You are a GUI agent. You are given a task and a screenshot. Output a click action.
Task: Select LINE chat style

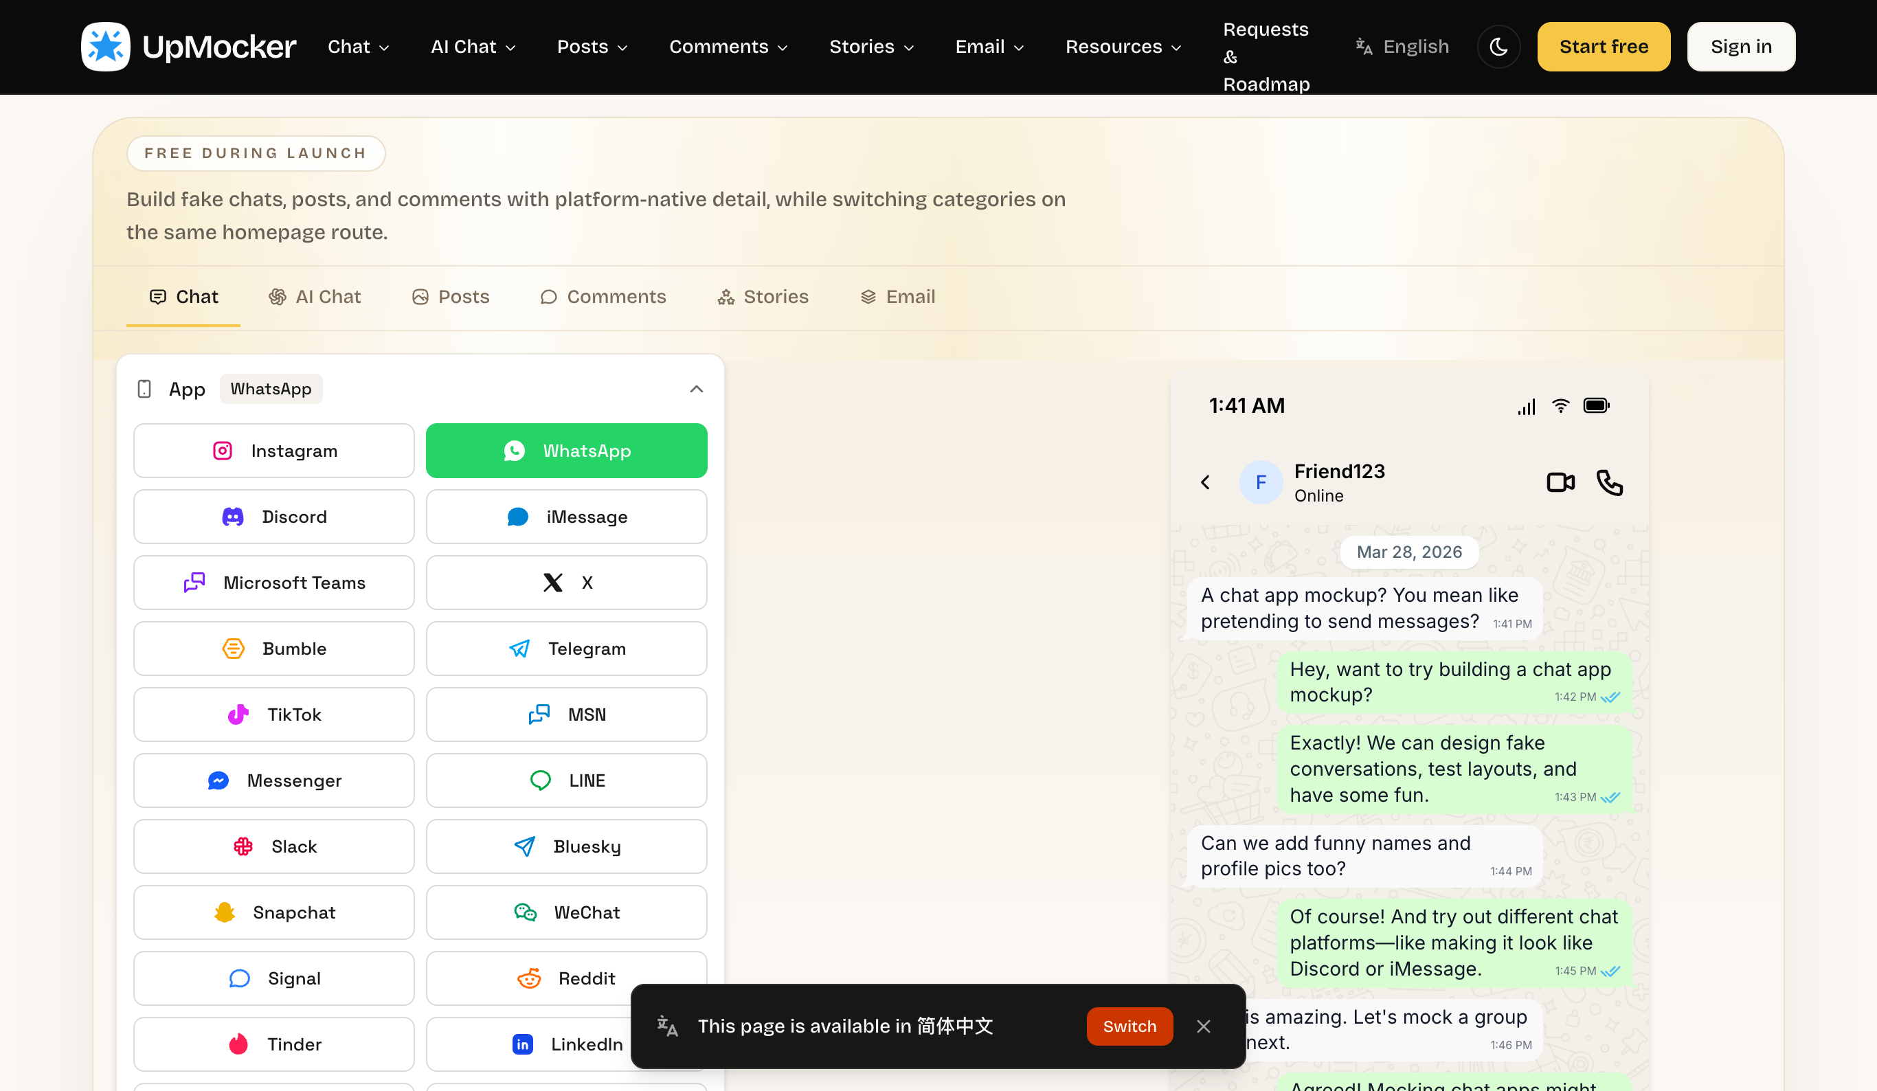point(566,780)
